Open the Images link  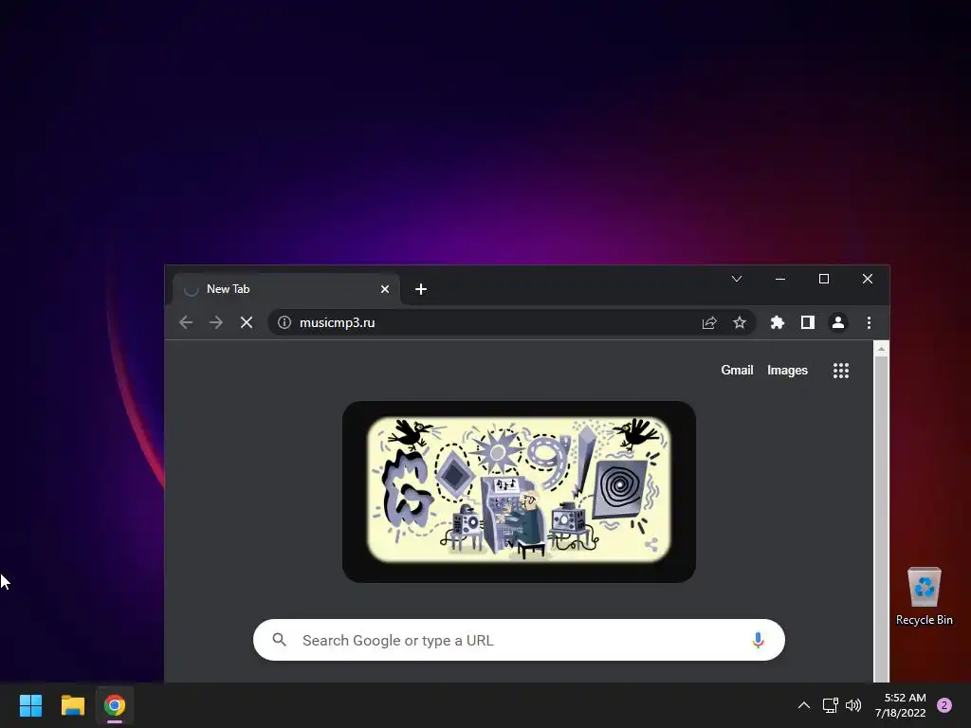(x=787, y=371)
